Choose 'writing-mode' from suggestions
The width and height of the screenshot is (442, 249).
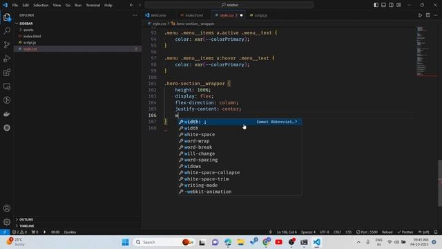(240, 185)
